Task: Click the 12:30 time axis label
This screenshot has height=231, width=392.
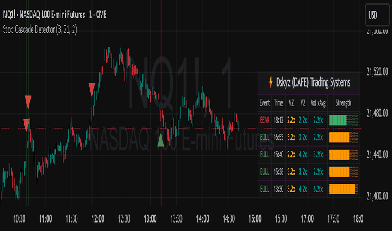Action: coord(124,219)
